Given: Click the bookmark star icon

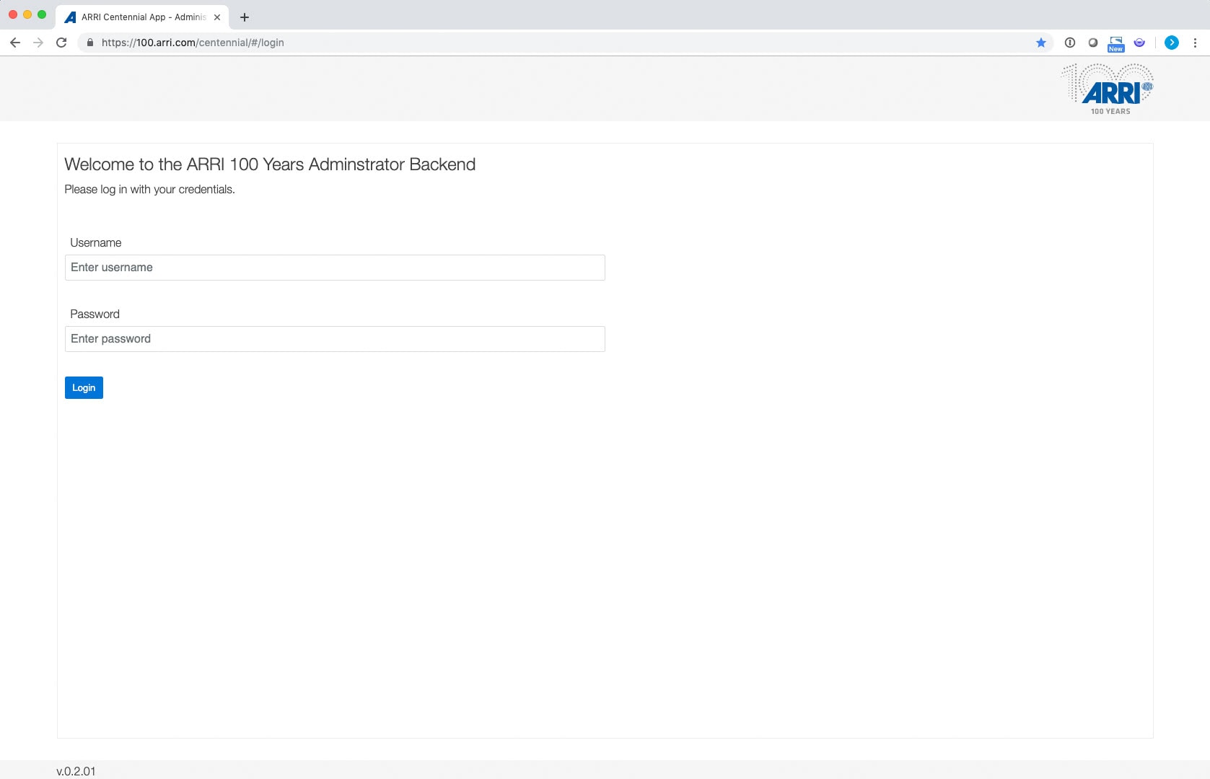Looking at the screenshot, I should [x=1041, y=43].
